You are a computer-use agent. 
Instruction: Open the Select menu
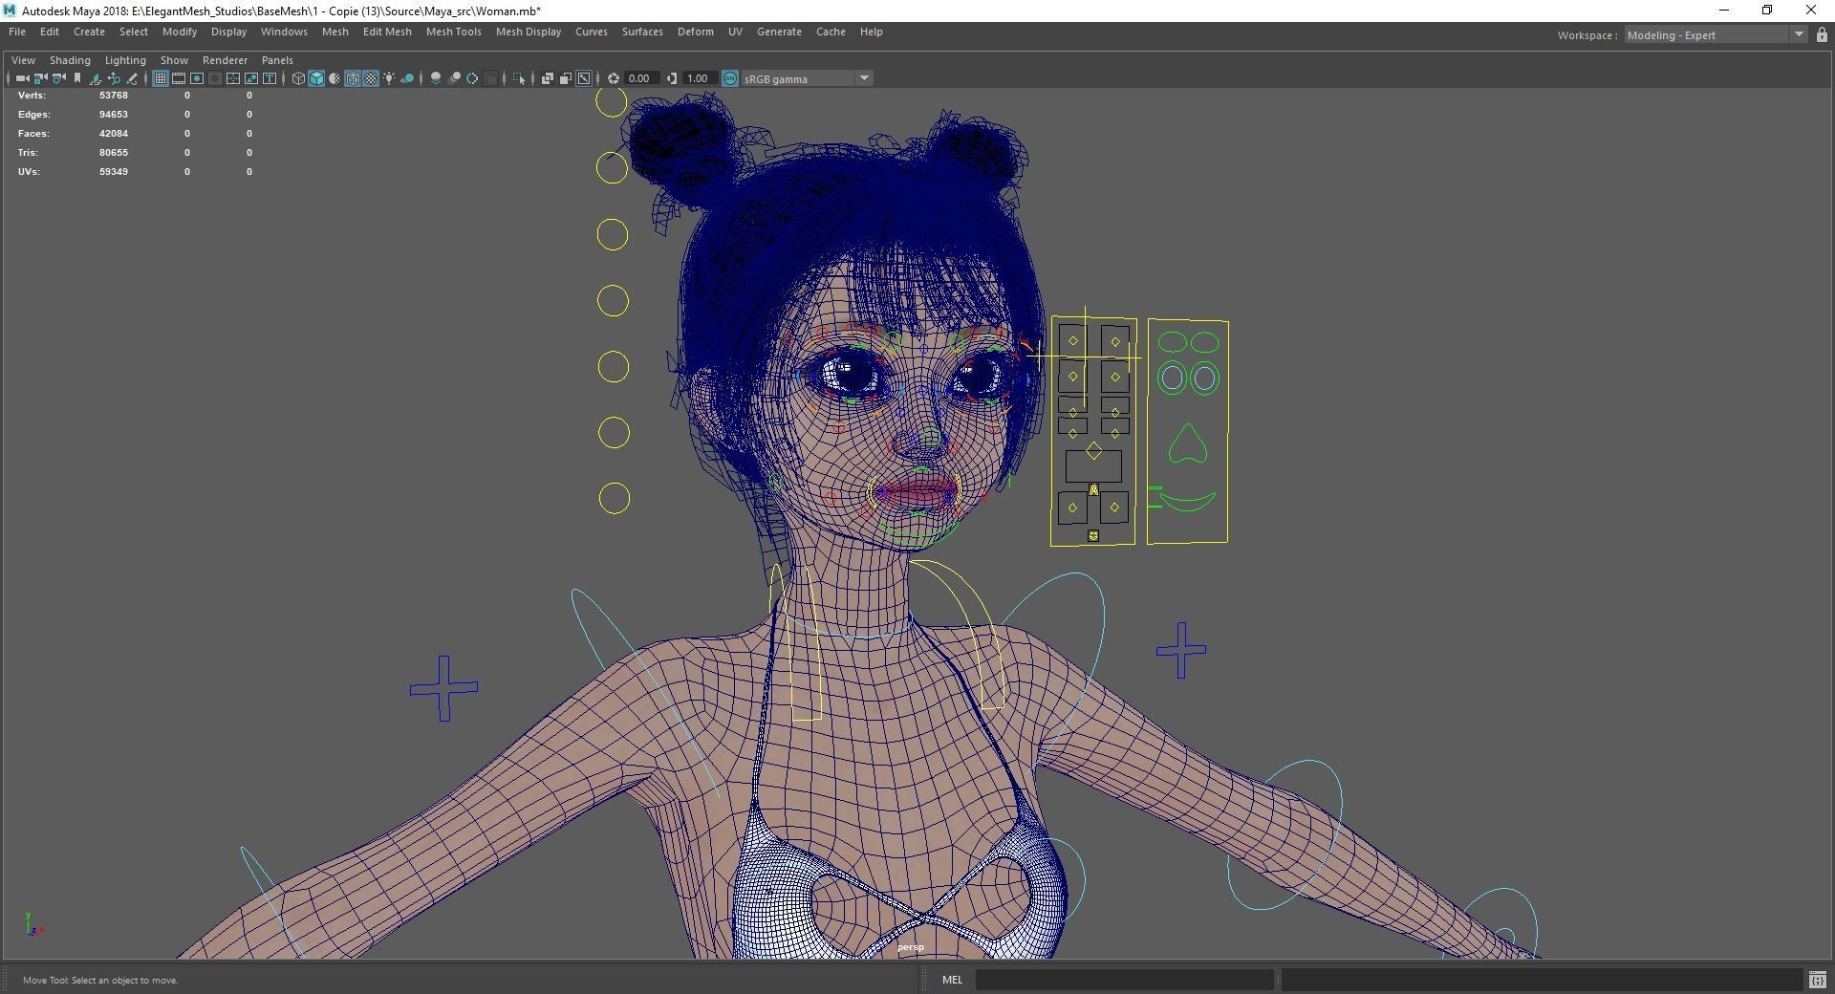coord(134,32)
